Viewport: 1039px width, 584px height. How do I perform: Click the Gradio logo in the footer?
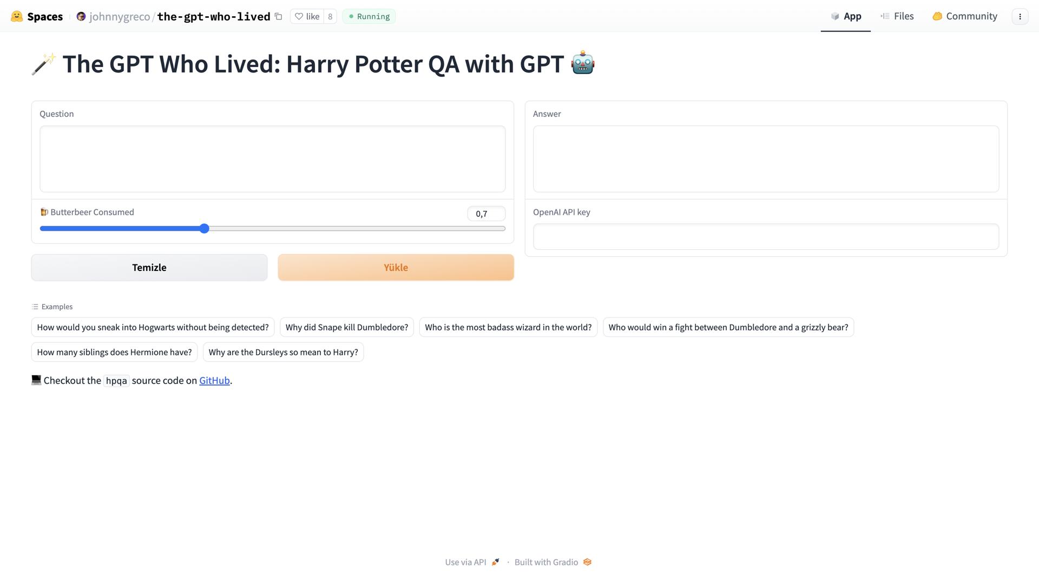[587, 562]
